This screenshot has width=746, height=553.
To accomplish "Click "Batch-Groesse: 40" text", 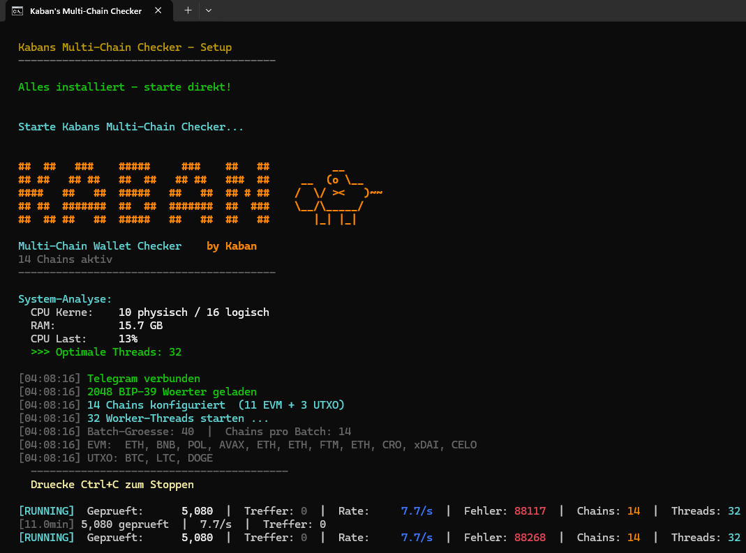I will click(x=140, y=432).
